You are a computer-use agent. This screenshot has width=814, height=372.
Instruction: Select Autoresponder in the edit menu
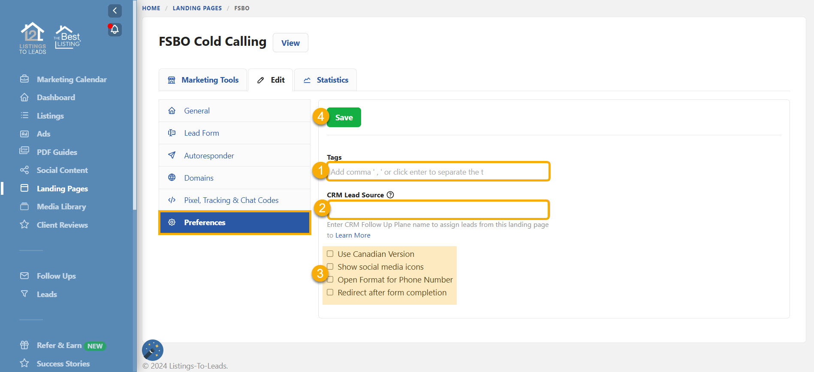[209, 156]
